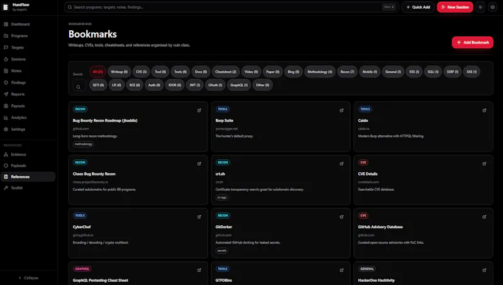Click the Quick Add button
Viewport: 503px width, 285px height.
418,7
